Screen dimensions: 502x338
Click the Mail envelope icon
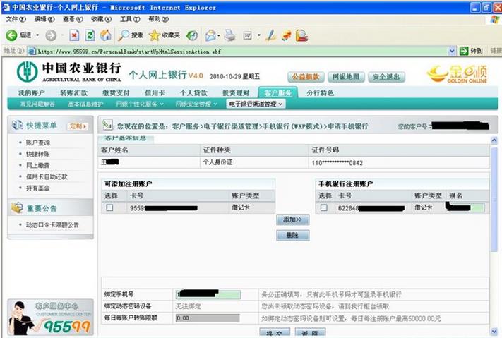tap(210, 35)
